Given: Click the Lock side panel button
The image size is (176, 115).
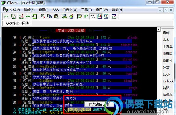Looking at the screenshot, I should [167, 74].
